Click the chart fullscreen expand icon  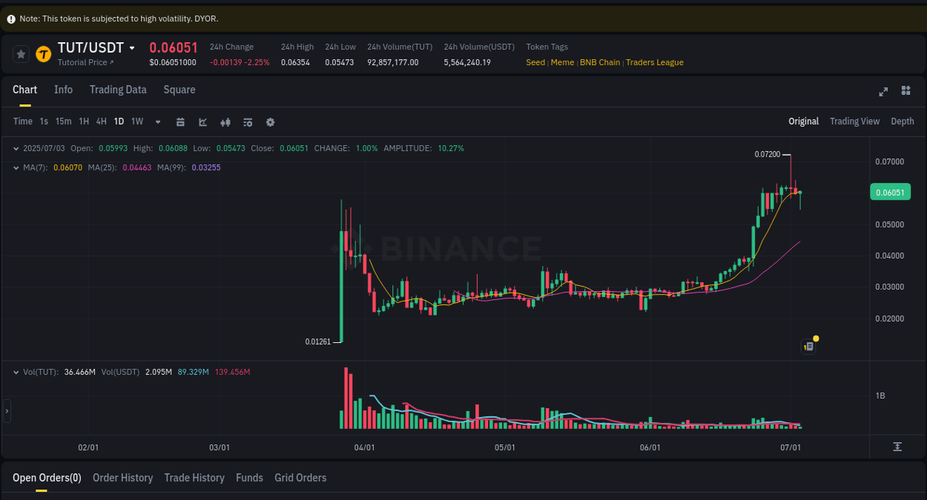tap(883, 91)
